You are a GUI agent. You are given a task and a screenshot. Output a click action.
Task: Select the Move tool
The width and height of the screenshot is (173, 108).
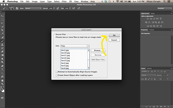coord(2,16)
